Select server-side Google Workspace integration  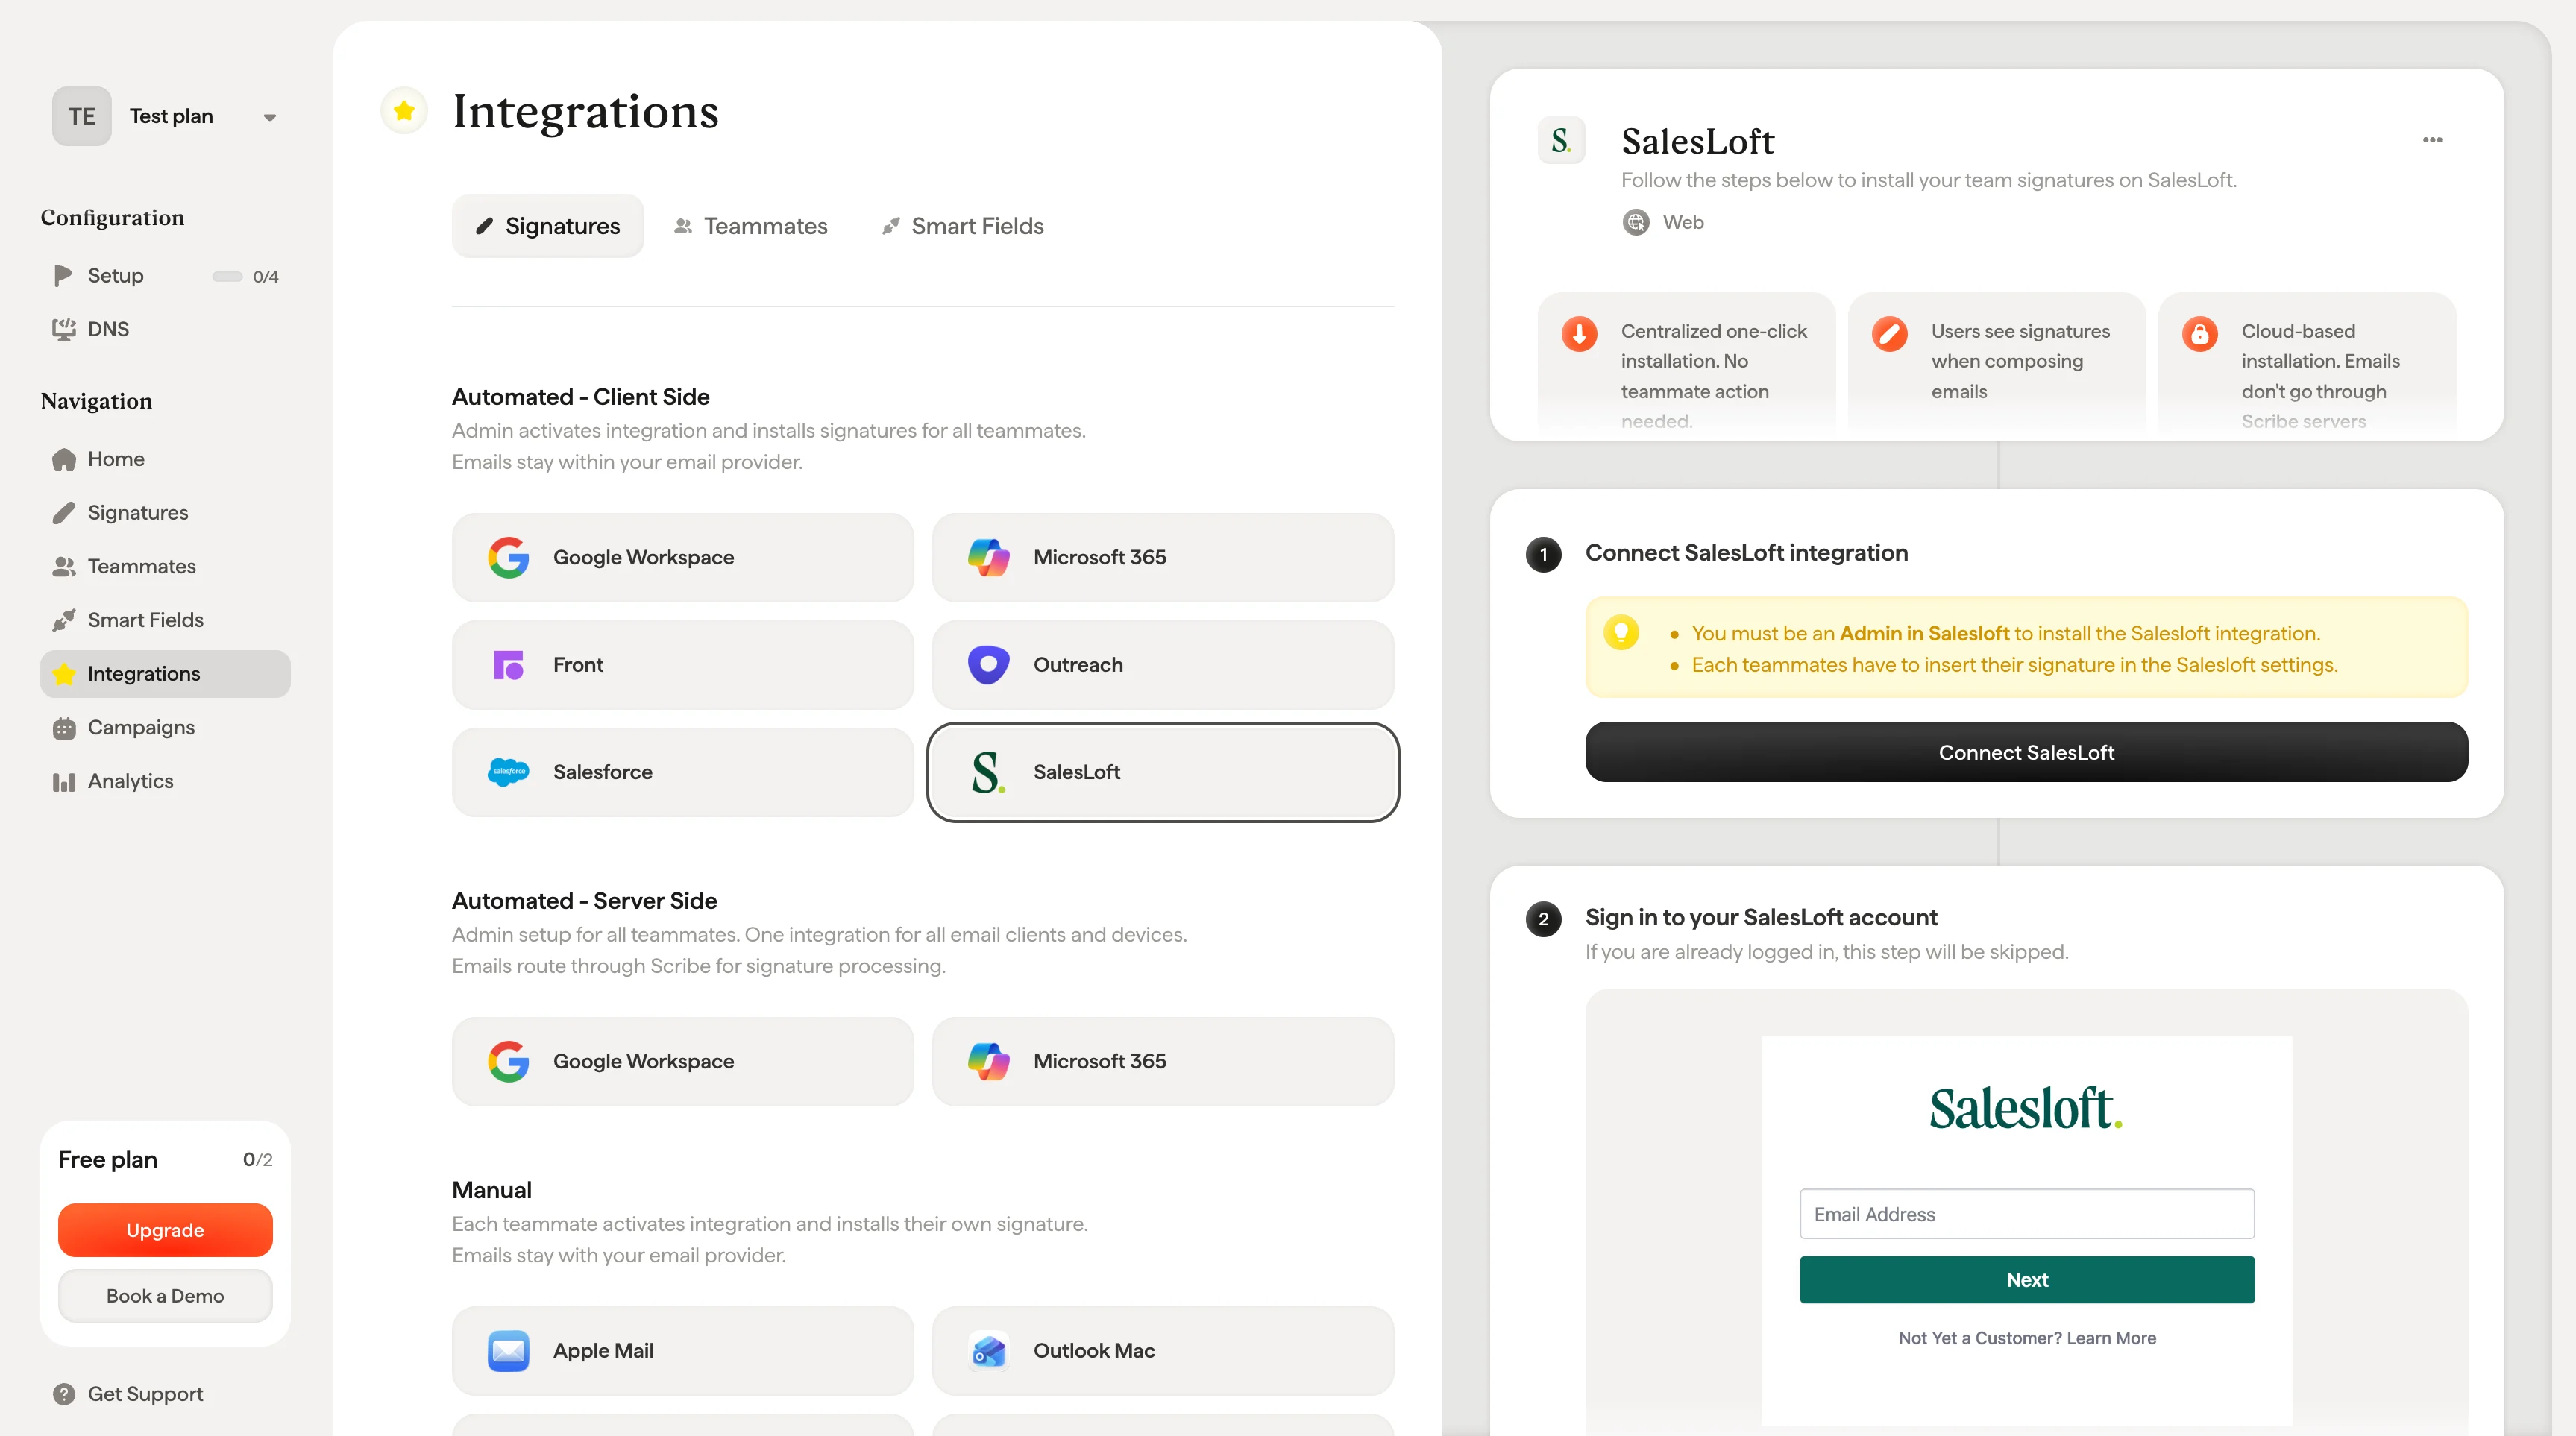[683, 1061]
